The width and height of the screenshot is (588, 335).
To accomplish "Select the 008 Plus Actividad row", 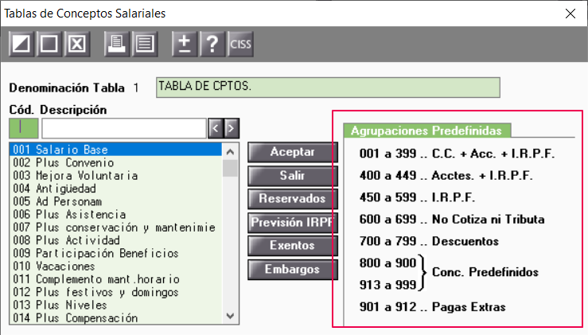I will [116, 240].
